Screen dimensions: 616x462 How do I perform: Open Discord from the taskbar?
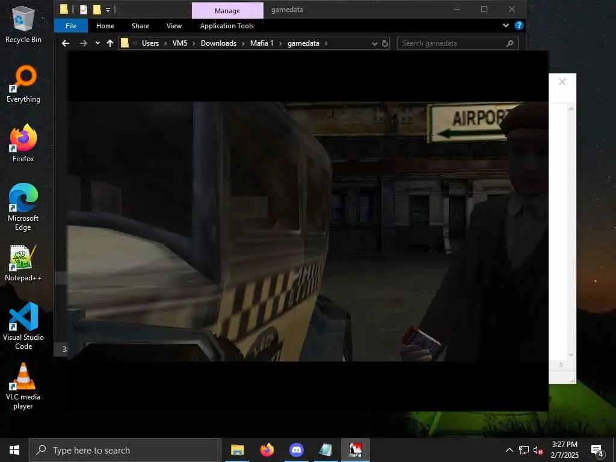pos(296,450)
